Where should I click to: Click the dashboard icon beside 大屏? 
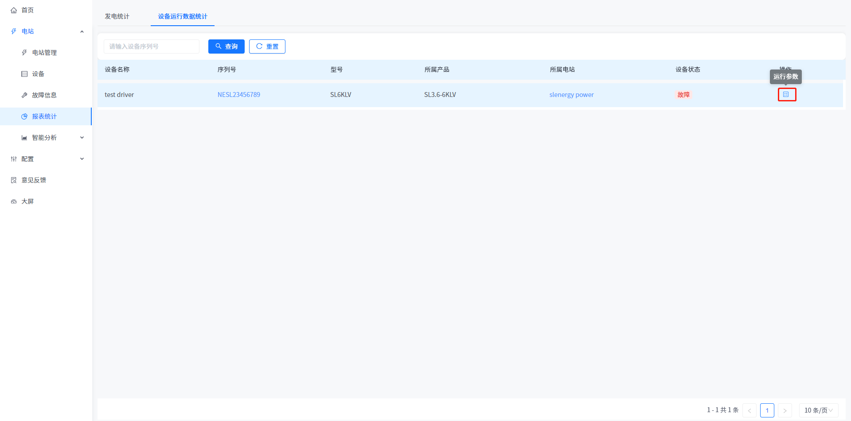[14, 201]
